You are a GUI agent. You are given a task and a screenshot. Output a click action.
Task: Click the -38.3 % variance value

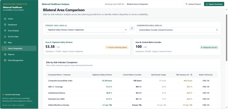pyautogui.click(x=189, y=87)
